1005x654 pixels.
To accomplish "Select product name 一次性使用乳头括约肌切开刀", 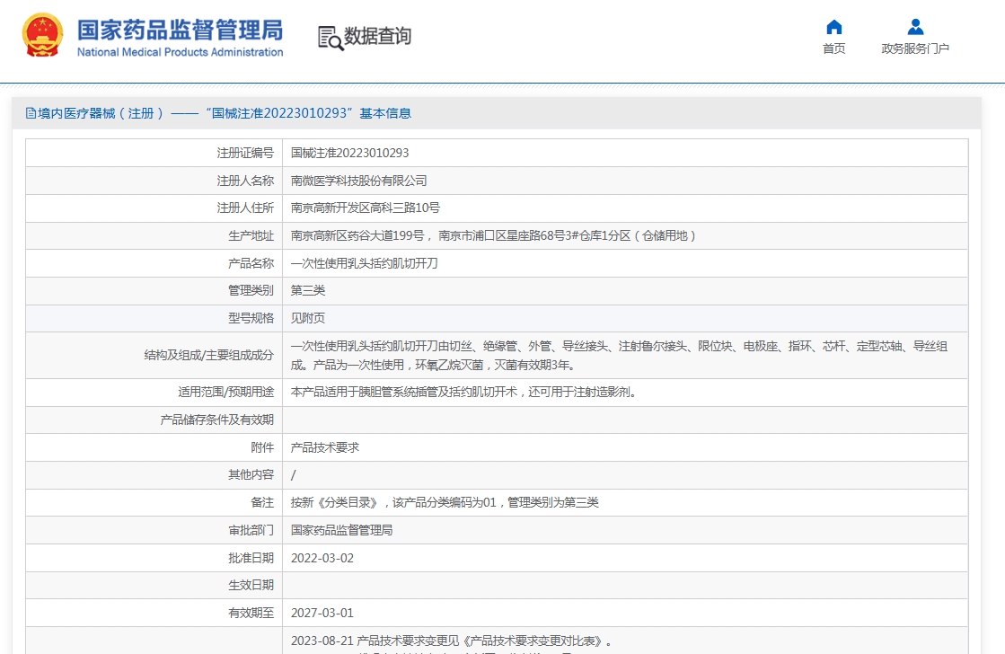I will (x=364, y=263).
